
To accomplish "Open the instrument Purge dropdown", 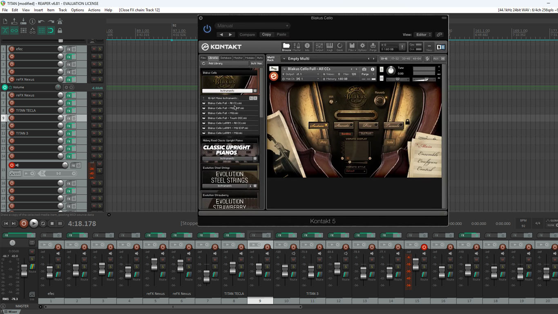I will 367,74.
